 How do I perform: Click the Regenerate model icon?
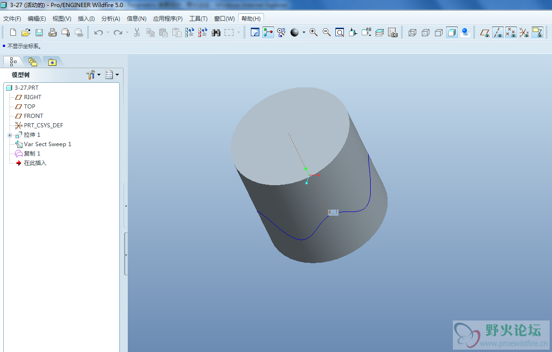190,33
